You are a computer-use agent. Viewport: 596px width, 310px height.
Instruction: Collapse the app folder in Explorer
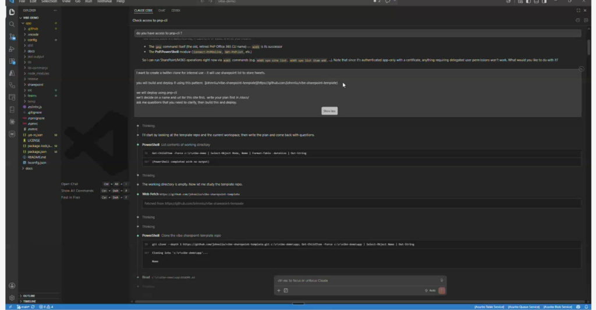point(29,23)
